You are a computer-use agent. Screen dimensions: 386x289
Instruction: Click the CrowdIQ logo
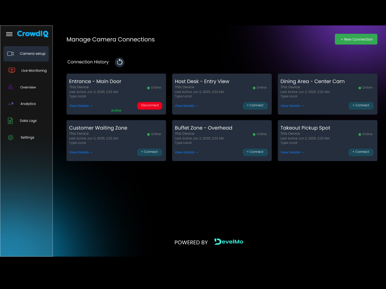(x=33, y=34)
